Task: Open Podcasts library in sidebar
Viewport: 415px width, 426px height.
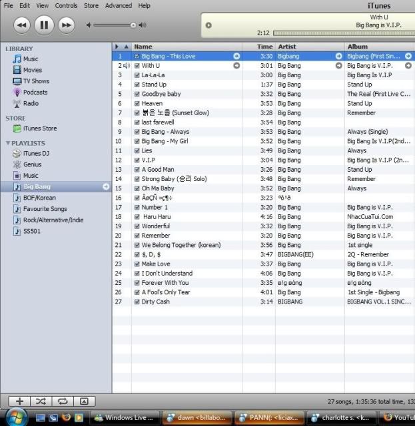Action: click(x=35, y=93)
